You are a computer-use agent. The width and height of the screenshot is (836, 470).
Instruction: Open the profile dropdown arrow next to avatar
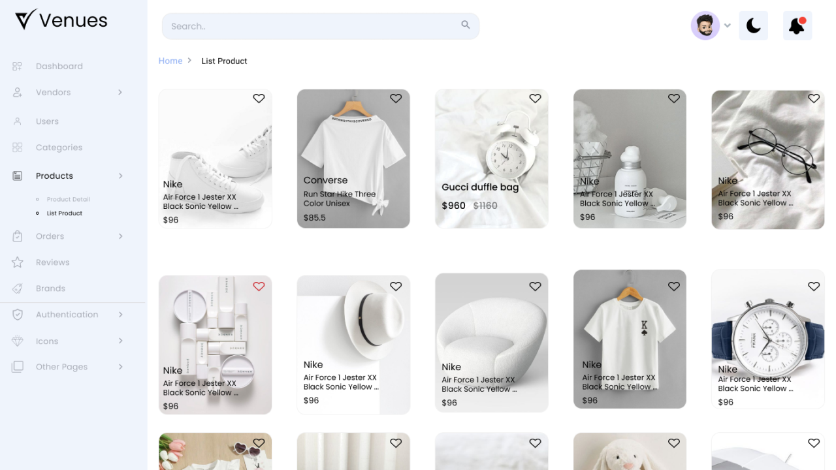[x=728, y=26]
